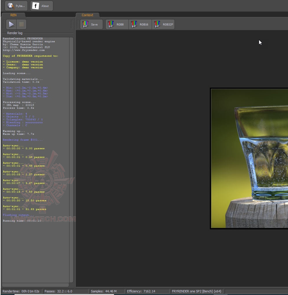Viewport: 288px width, 295px height.
Task: Click the FRYRENDER one SP2 [Bench] label
Action: pos(197,291)
